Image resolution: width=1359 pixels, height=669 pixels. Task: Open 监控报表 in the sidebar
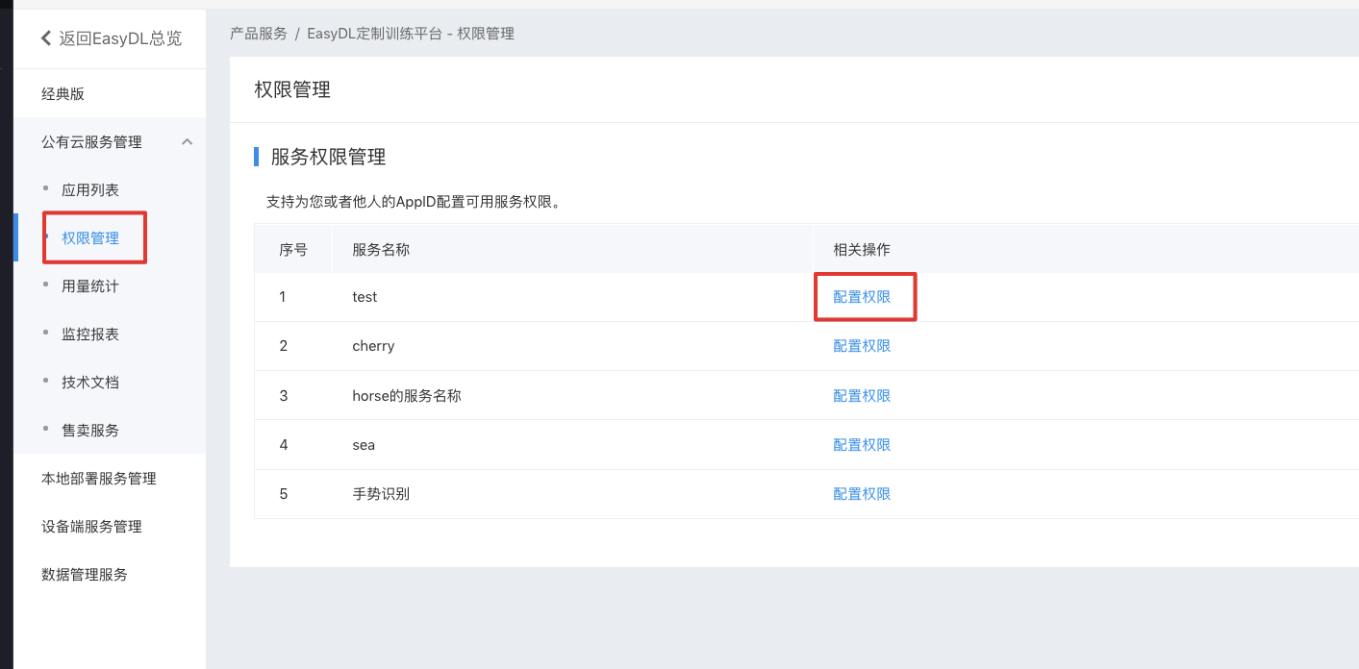(90, 334)
